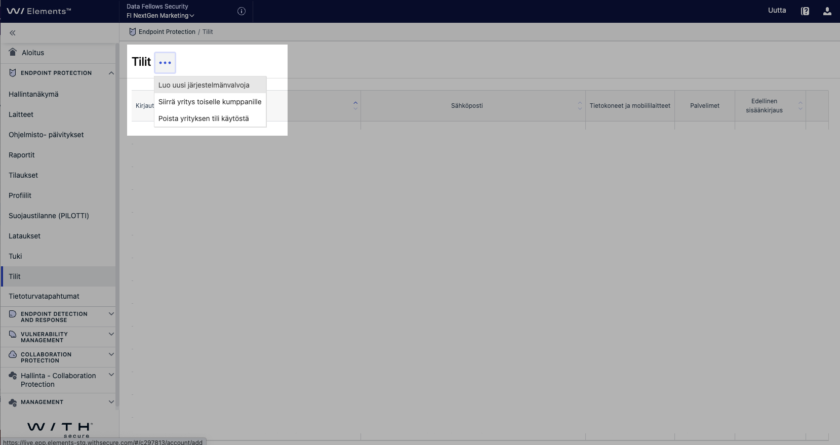Expand the Vulnerability Management section
This screenshot has height=445, width=840.
[x=111, y=334]
